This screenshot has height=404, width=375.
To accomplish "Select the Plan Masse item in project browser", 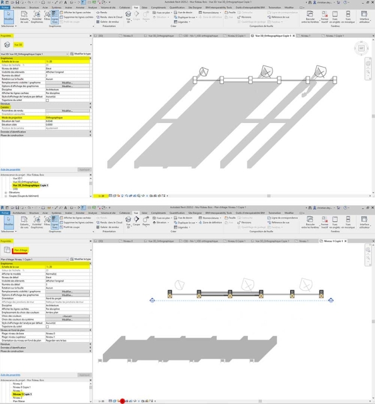I will pyautogui.click(x=19, y=401).
